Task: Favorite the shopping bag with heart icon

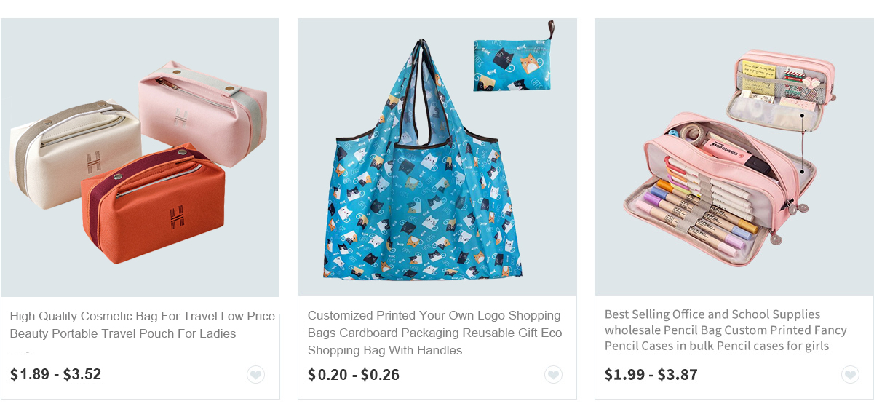Action: (553, 375)
